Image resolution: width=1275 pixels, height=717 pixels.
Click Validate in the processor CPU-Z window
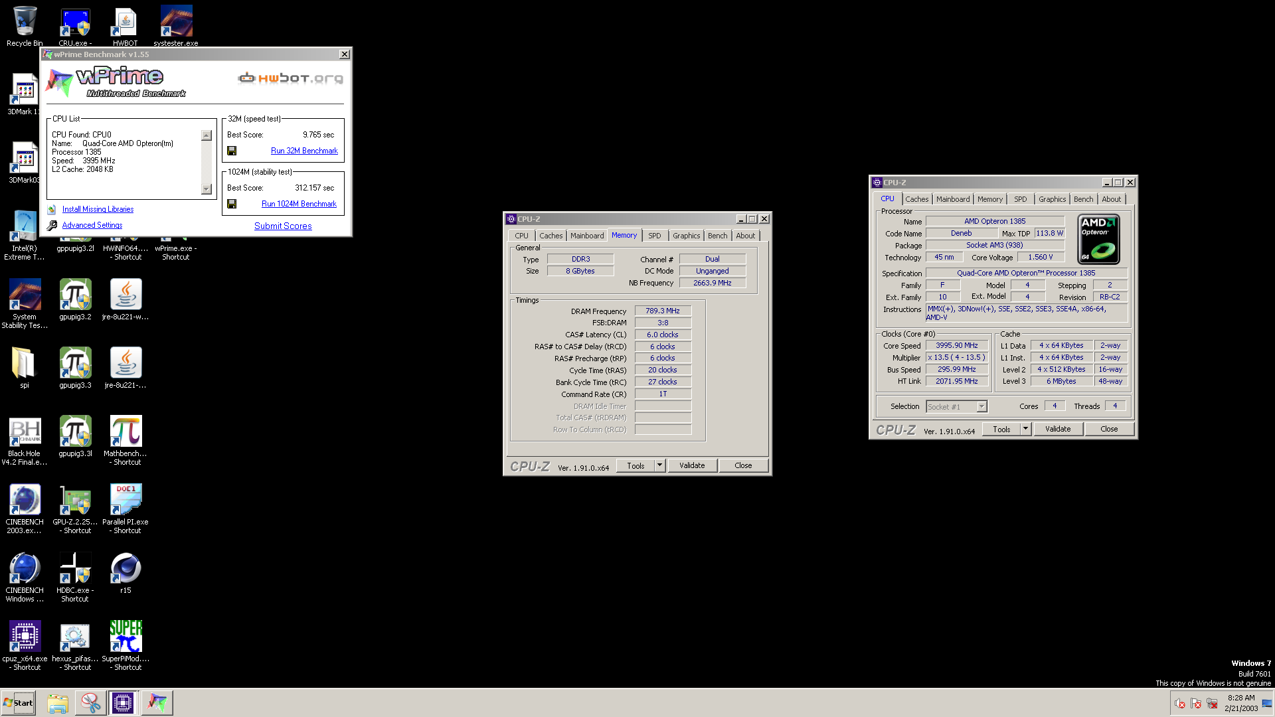(x=1058, y=429)
